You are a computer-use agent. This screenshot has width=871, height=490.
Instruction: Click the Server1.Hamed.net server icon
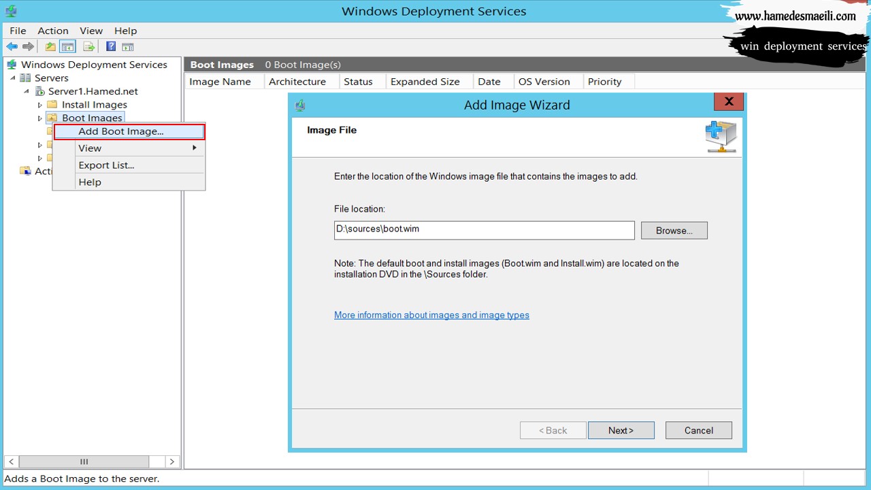(39, 91)
